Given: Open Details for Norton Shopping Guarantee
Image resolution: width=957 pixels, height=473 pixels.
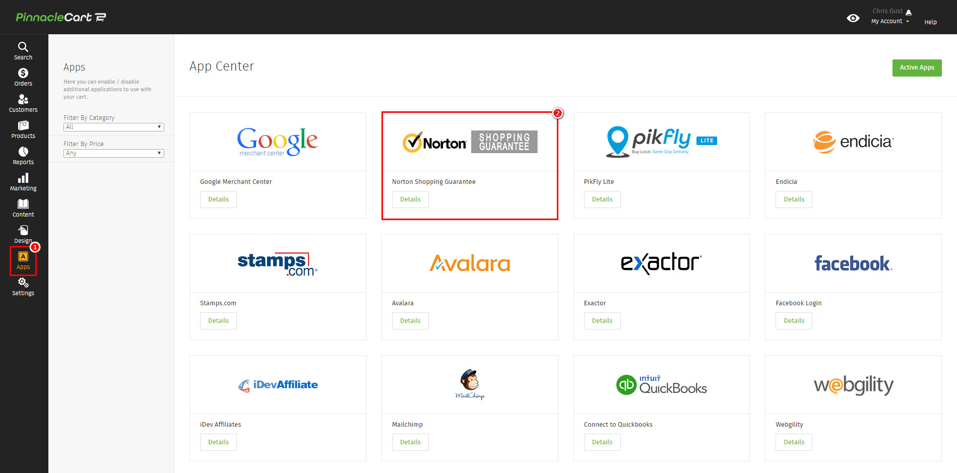Looking at the screenshot, I should [x=410, y=199].
